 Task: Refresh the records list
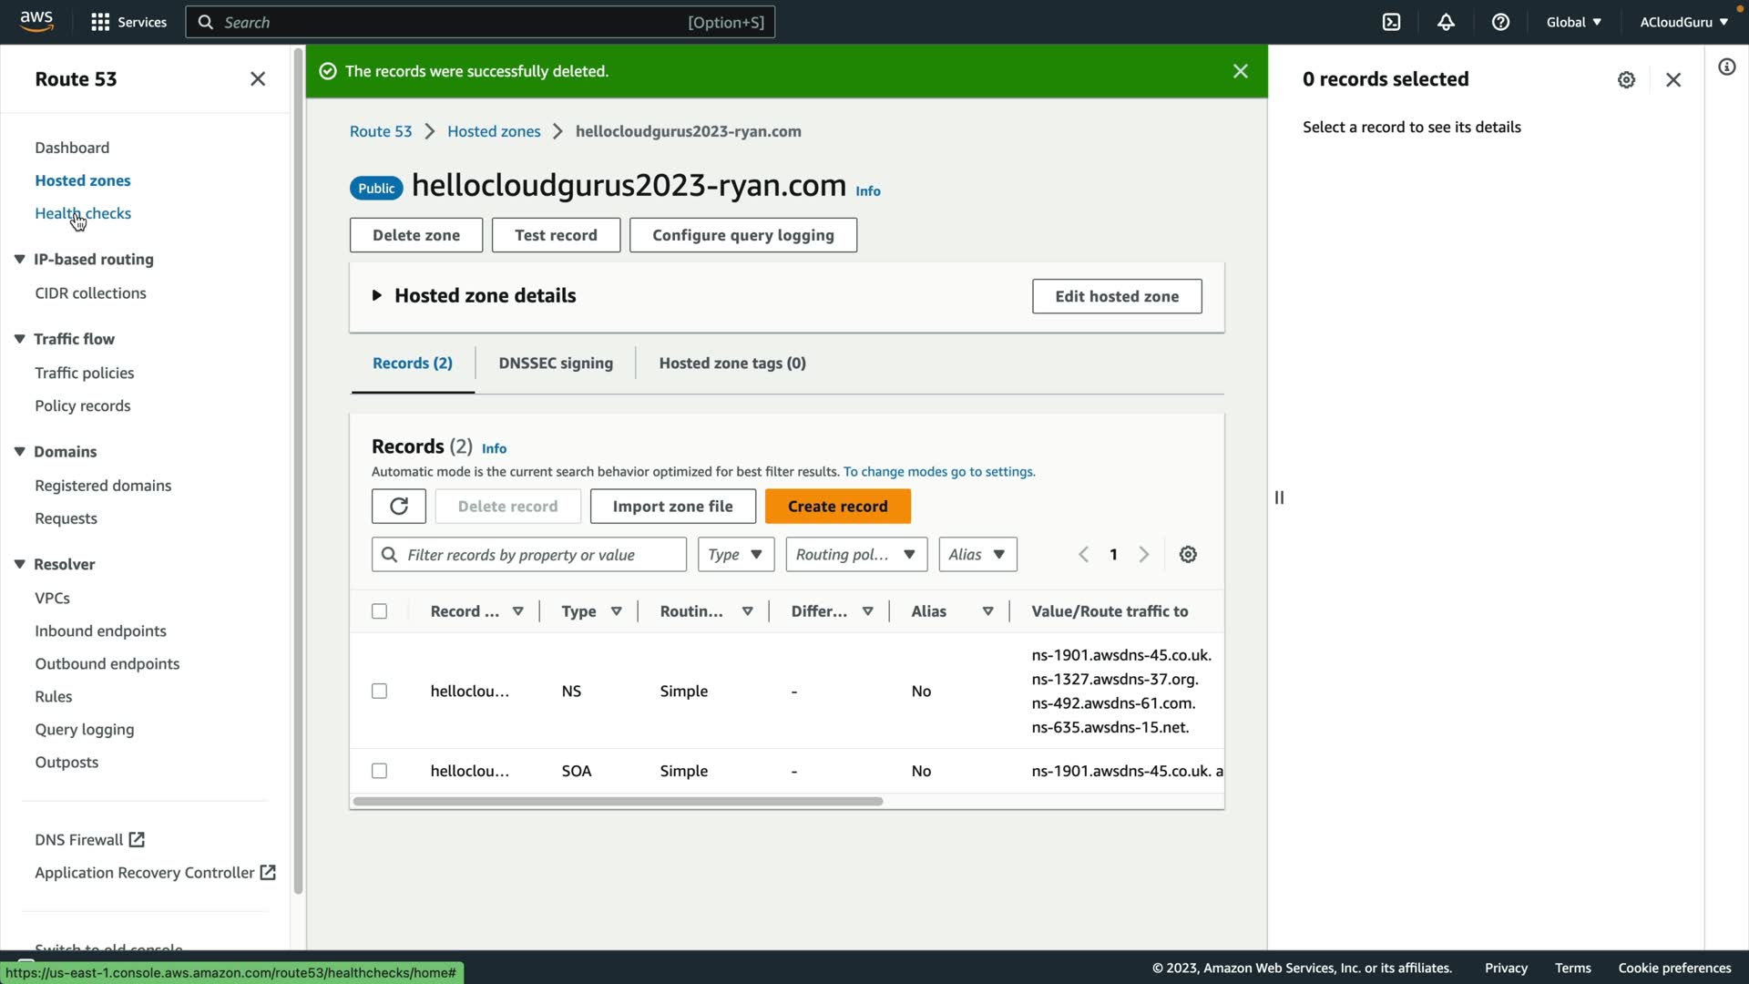point(398,507)
